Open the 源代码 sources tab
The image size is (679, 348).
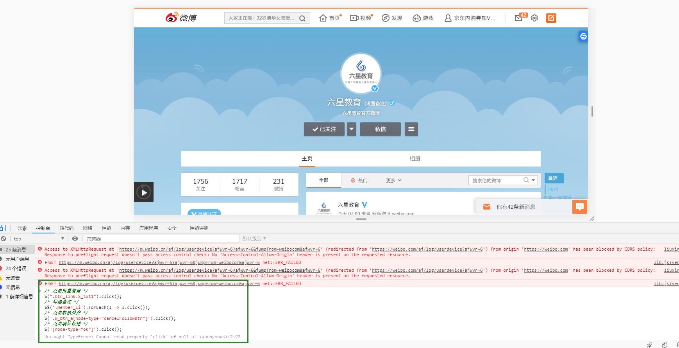[66, 228]
